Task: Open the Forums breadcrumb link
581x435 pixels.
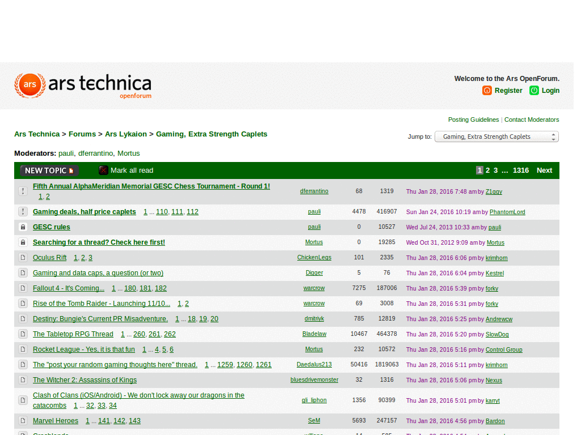Action: click(82, 134)
